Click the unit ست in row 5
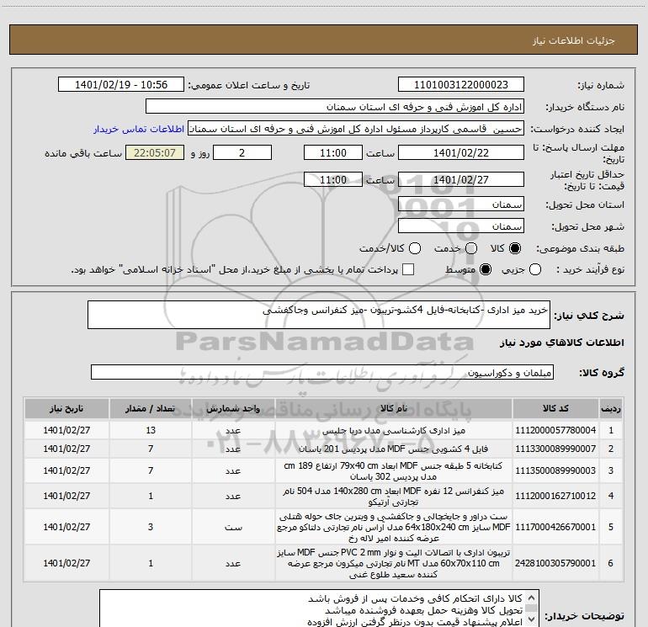This screenshot has height=627, width=648. [x=233, y=528]
